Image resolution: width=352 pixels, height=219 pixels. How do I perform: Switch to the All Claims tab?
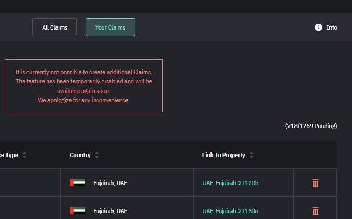tap(54, 27)
